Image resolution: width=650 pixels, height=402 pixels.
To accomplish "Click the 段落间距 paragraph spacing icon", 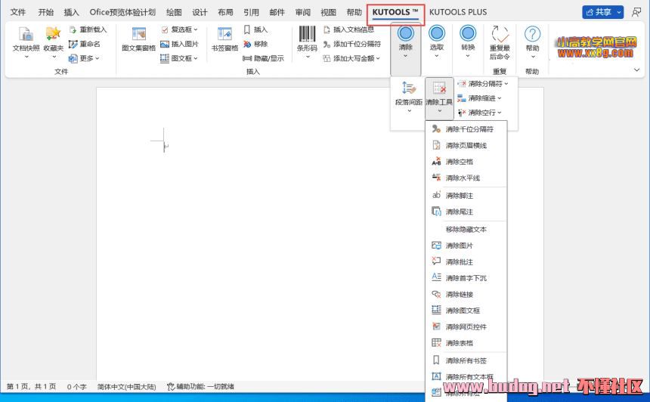I will click(x=408, y=89).
